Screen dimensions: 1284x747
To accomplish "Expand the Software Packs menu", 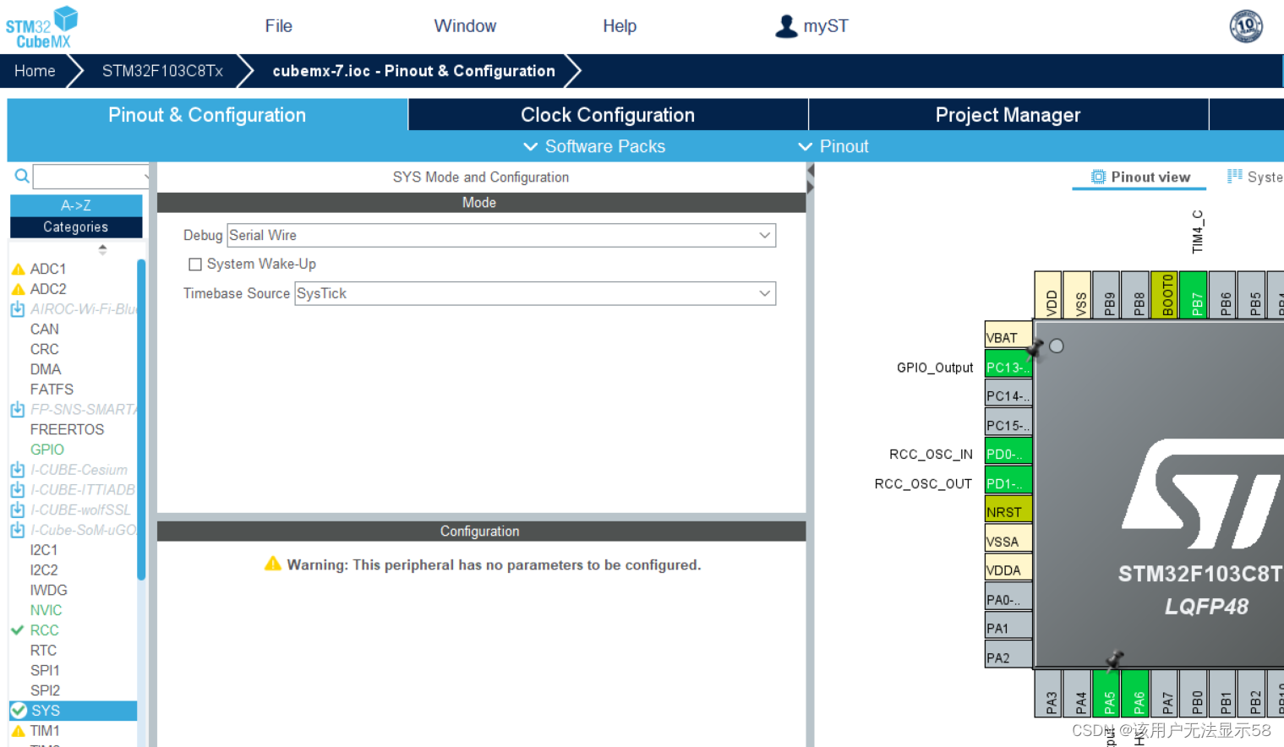I will [594, 146].
